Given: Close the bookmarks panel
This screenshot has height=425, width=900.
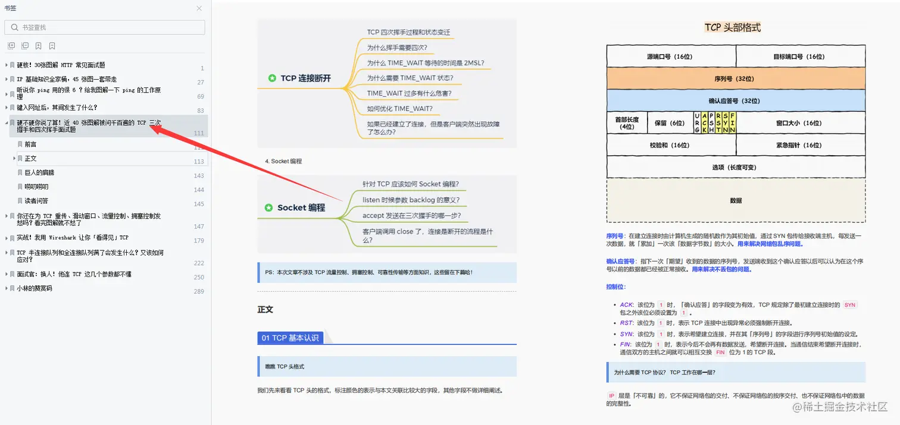Looking at the screenshot, I should (x=199, y=8).
